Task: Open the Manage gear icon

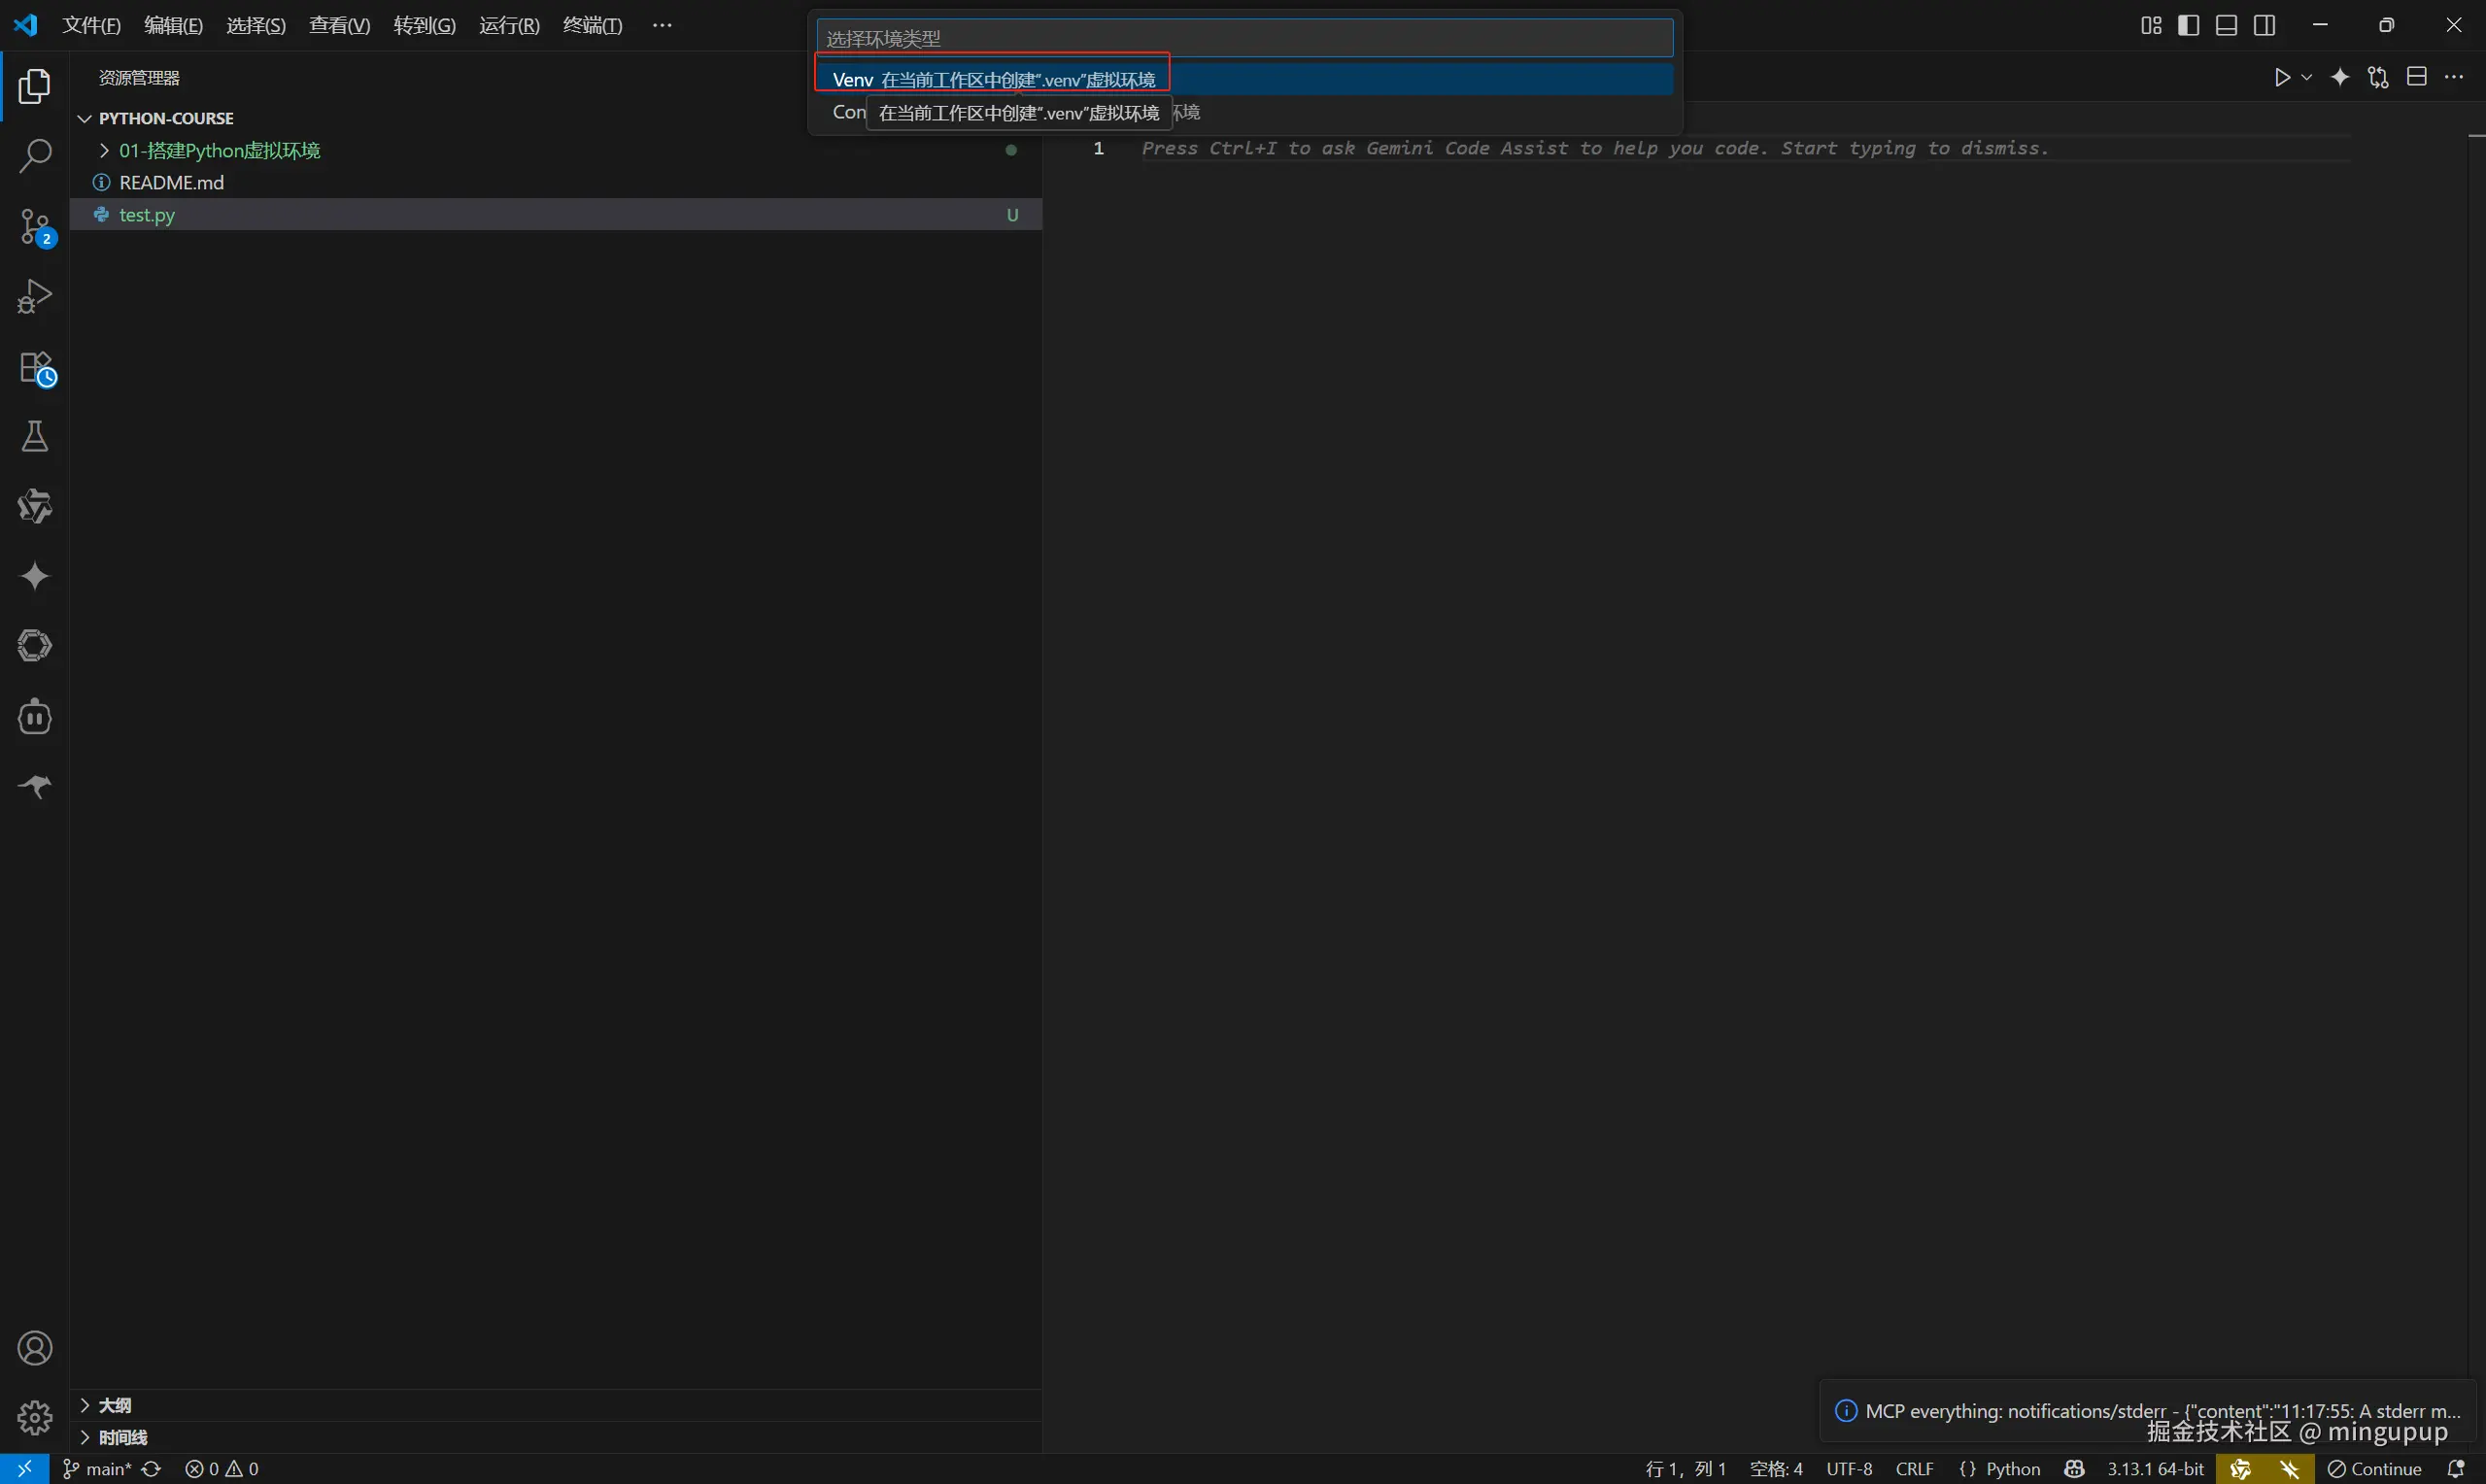Action: (x=35, y=1417)
